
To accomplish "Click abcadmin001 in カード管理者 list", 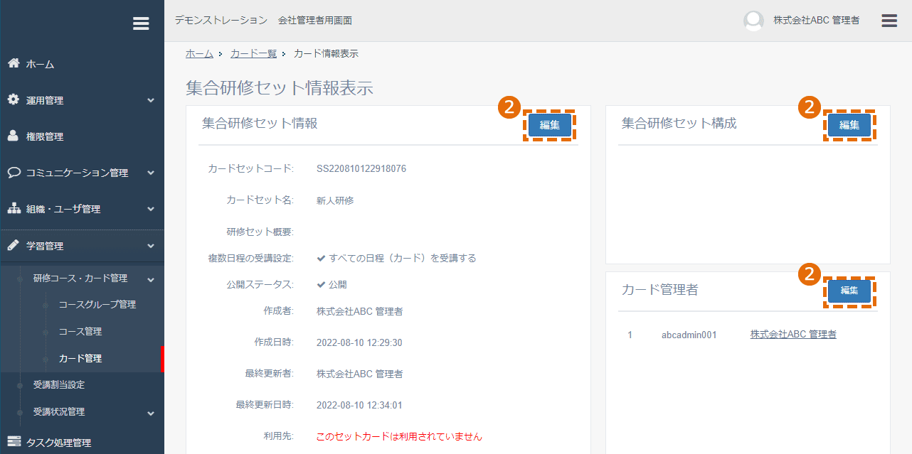I will point(689,334).
